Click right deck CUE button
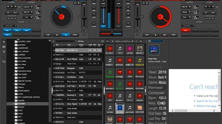 (x=147, y=35)
